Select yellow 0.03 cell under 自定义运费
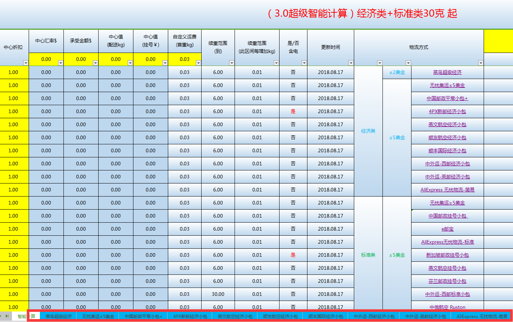 pyautogui.click(x=185, y=59)
